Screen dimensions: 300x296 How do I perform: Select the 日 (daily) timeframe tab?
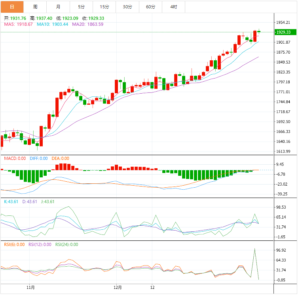[x=12, y=7]
